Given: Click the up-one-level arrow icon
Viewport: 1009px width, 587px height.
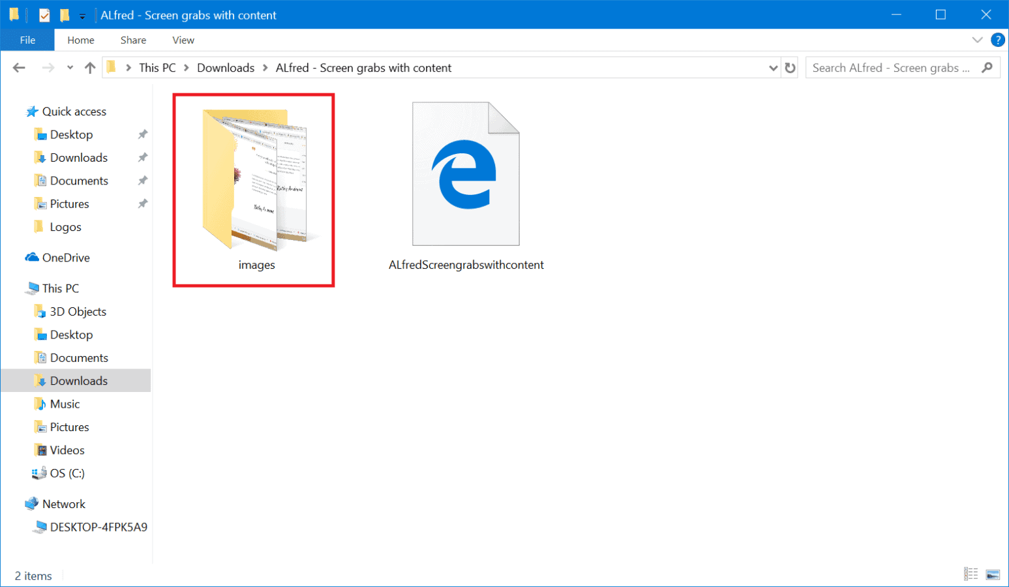Looking at the screenshot, I should pyautogui.click(x=89, y=67).
